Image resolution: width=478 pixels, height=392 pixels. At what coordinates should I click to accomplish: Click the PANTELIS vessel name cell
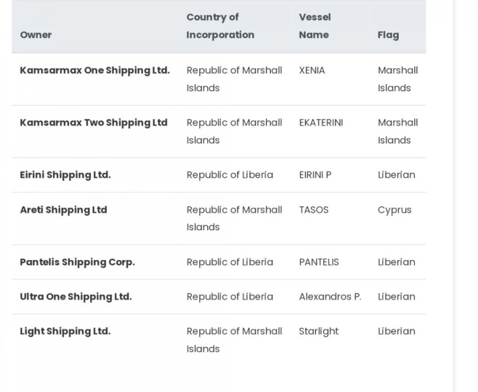tap(319, 262)
